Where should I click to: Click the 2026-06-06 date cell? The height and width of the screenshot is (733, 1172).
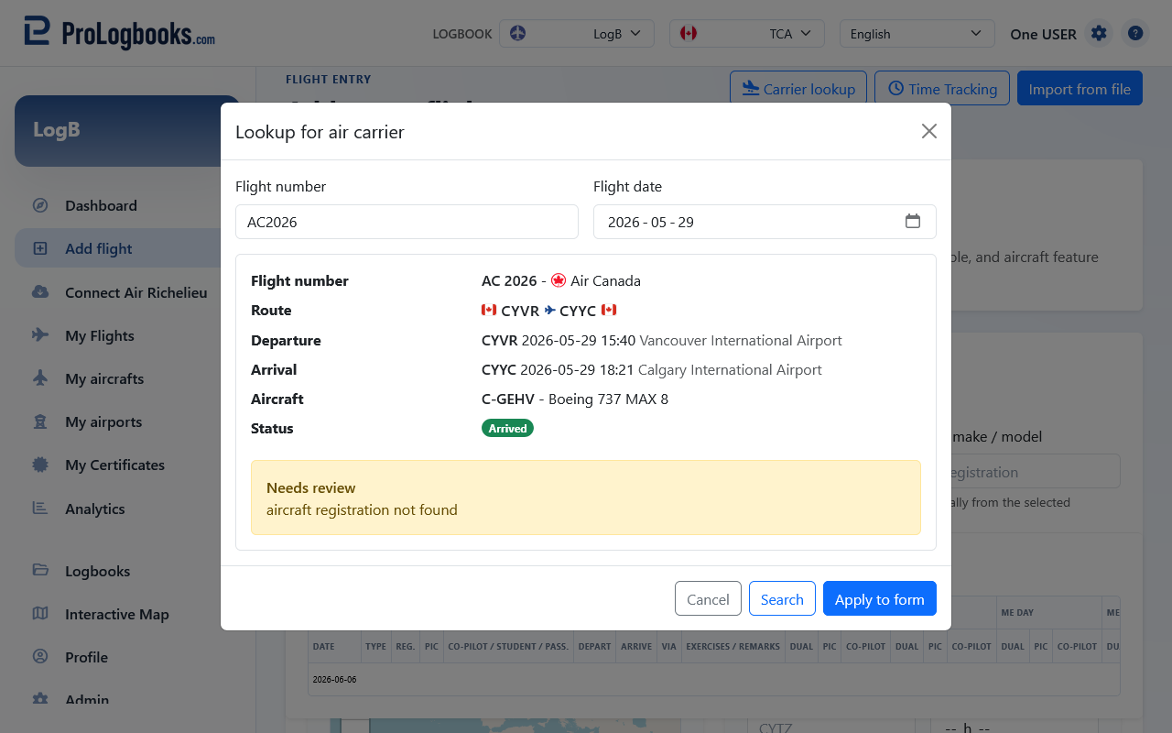[x=333, y=680]
